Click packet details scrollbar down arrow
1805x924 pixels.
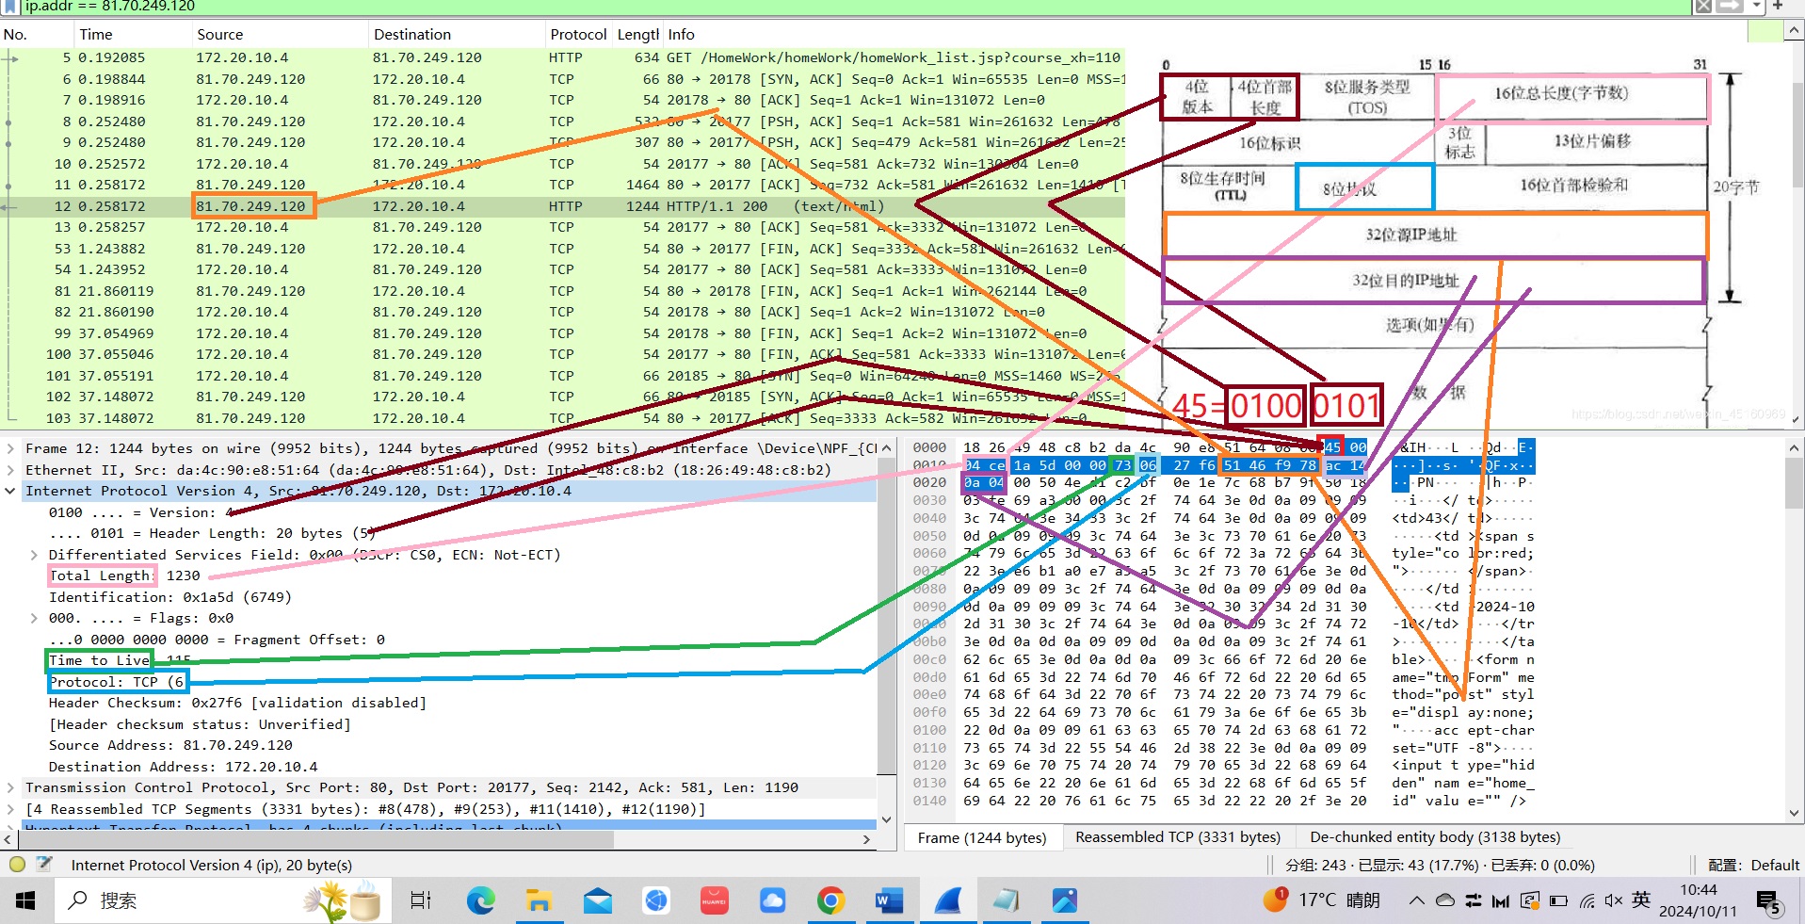(886, 819)
